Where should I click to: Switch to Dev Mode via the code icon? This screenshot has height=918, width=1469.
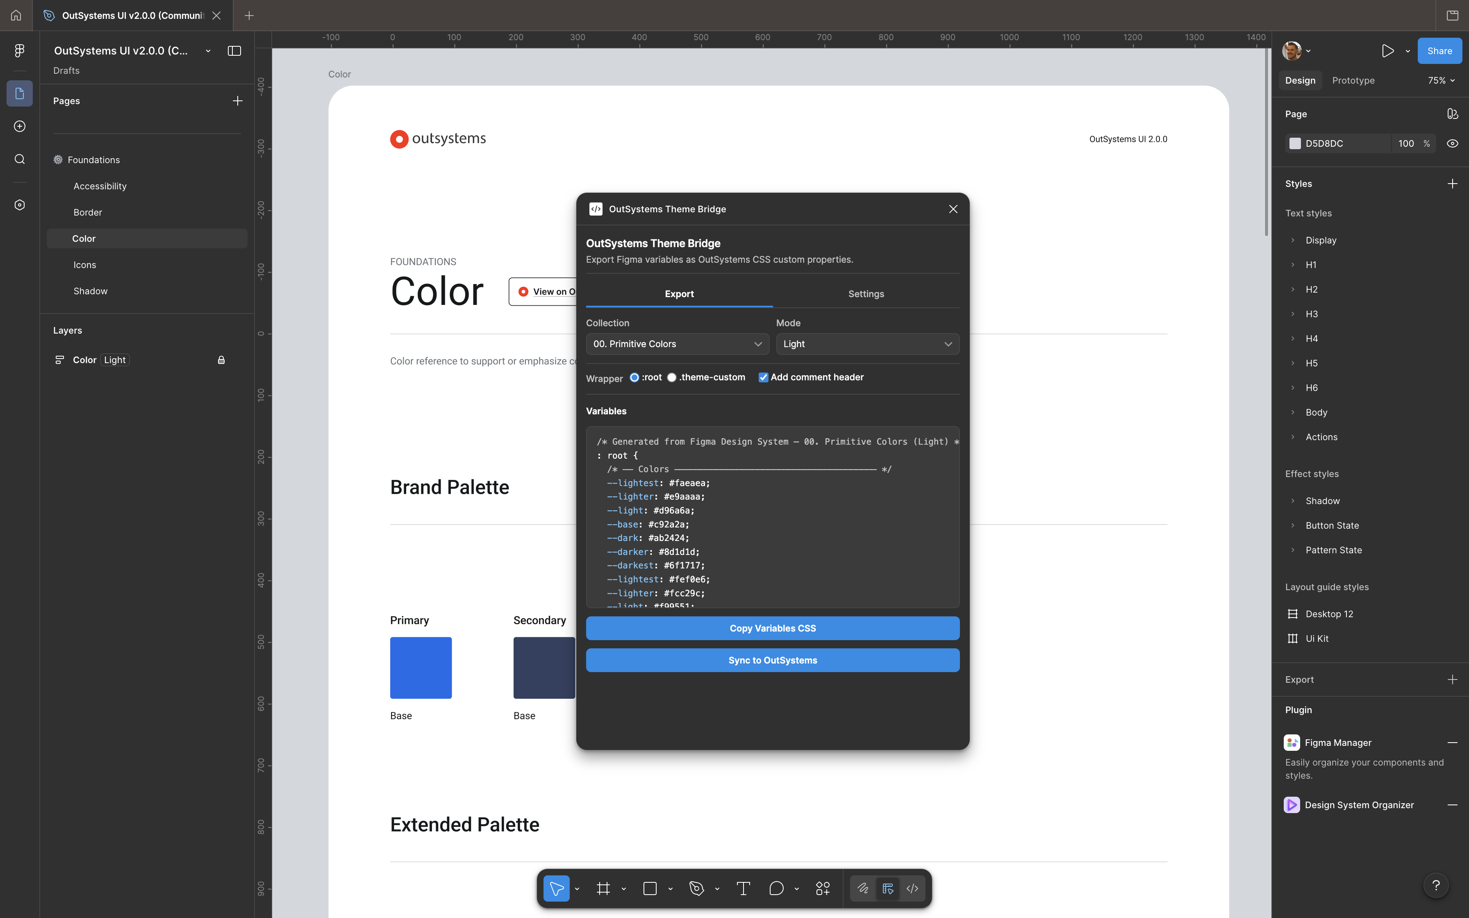[912, 888]
